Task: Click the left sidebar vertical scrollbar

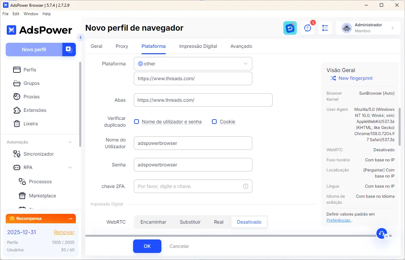Action: tap(80, 104)
